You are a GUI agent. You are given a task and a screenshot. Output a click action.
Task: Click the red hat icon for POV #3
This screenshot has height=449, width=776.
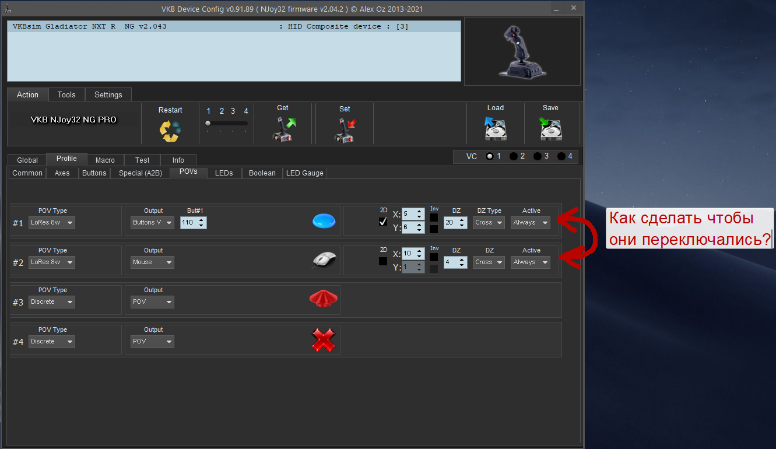(x=324, y=299)
